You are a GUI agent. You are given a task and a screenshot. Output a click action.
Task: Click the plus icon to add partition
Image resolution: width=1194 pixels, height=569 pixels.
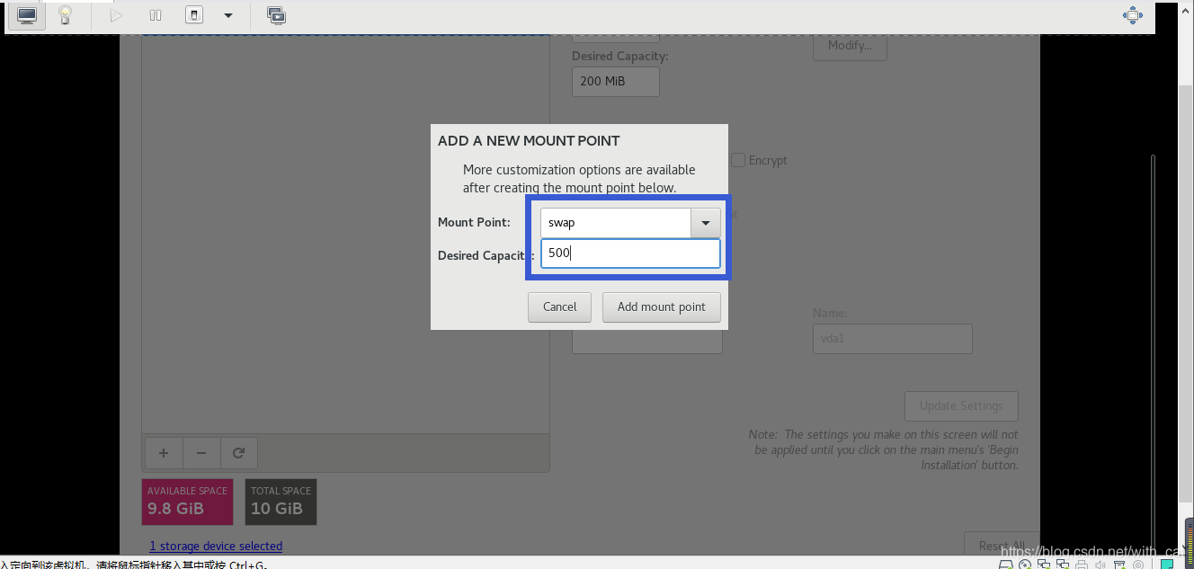163,453
